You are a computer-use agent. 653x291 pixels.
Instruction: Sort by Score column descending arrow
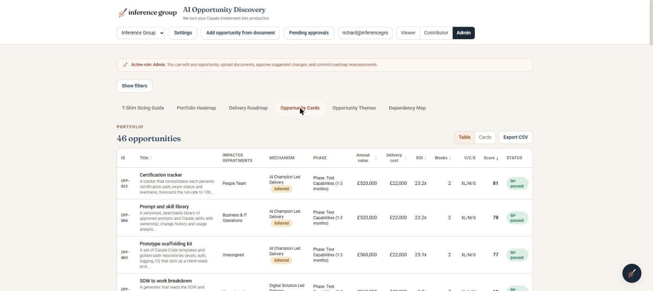point(497,158)
